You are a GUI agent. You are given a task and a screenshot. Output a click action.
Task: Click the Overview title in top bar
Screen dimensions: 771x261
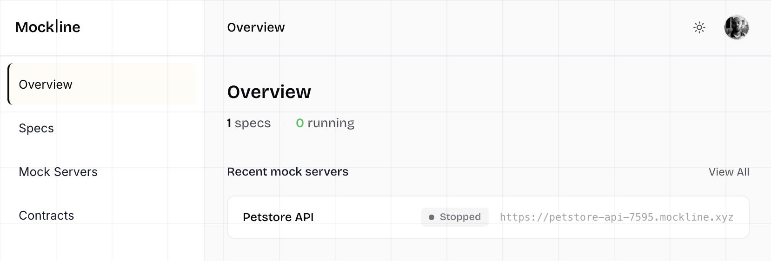(x=256, y=27)
